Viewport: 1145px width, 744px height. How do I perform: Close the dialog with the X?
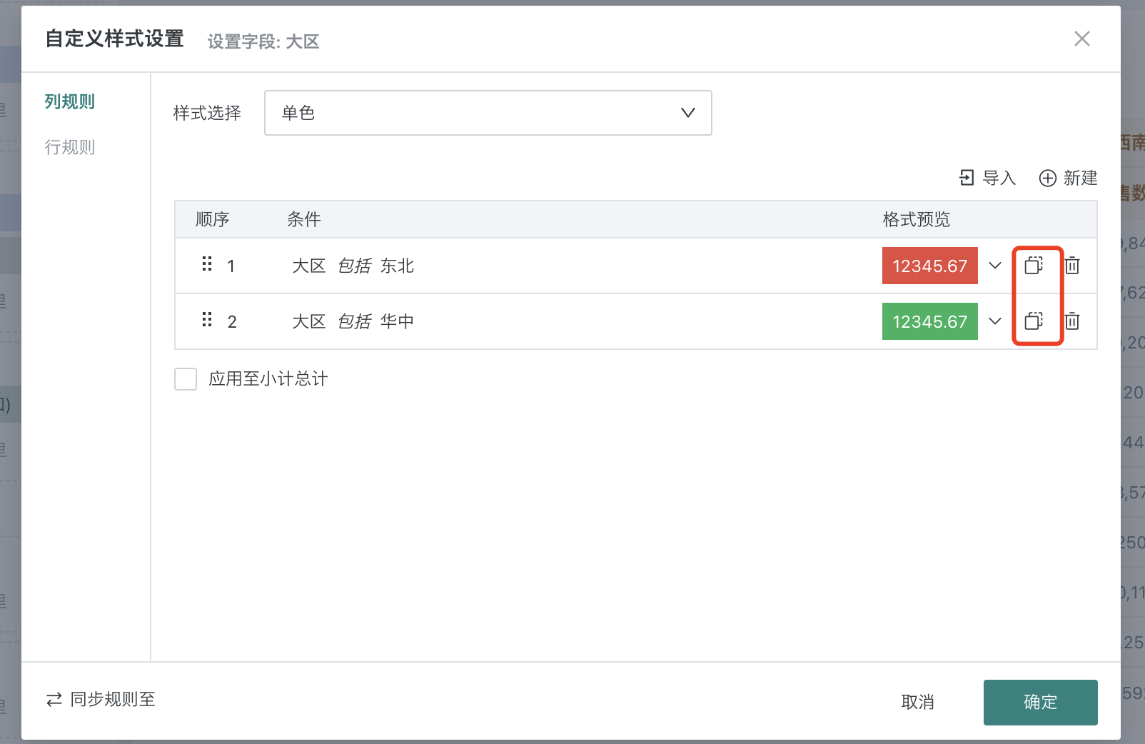pos(1082,39)
